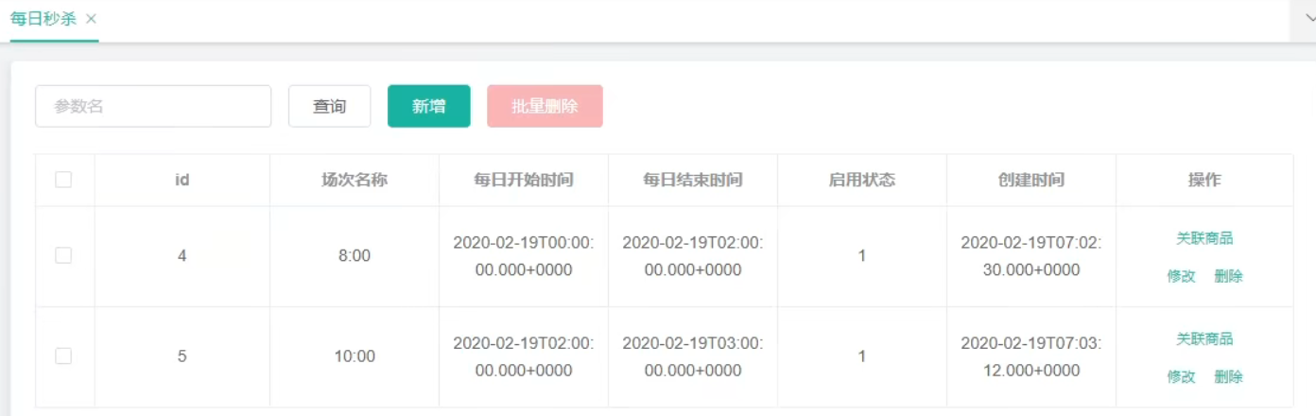Select the id column header
The width and height of the screenshot is (1316, 416).
coord(182,180)
